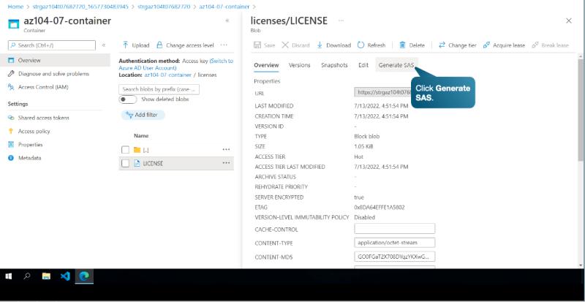Open File Explorer from the taskbar
The height and width of the screenshot is (302, 585).
coord(46,276)
